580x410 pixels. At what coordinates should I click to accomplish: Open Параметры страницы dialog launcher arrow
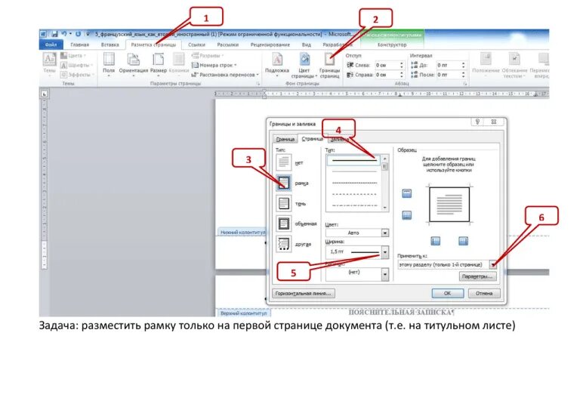258,84
